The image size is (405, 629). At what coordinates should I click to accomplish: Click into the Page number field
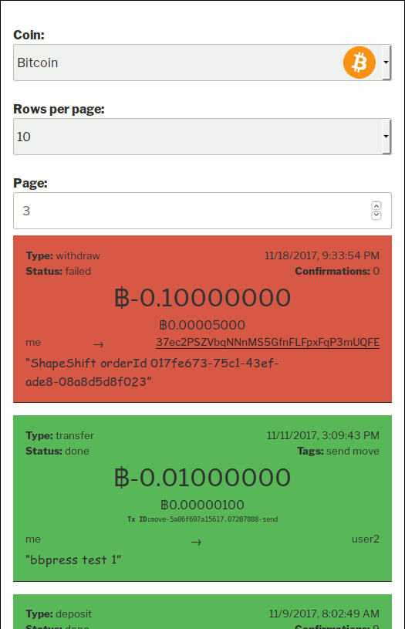click(202, 211)
